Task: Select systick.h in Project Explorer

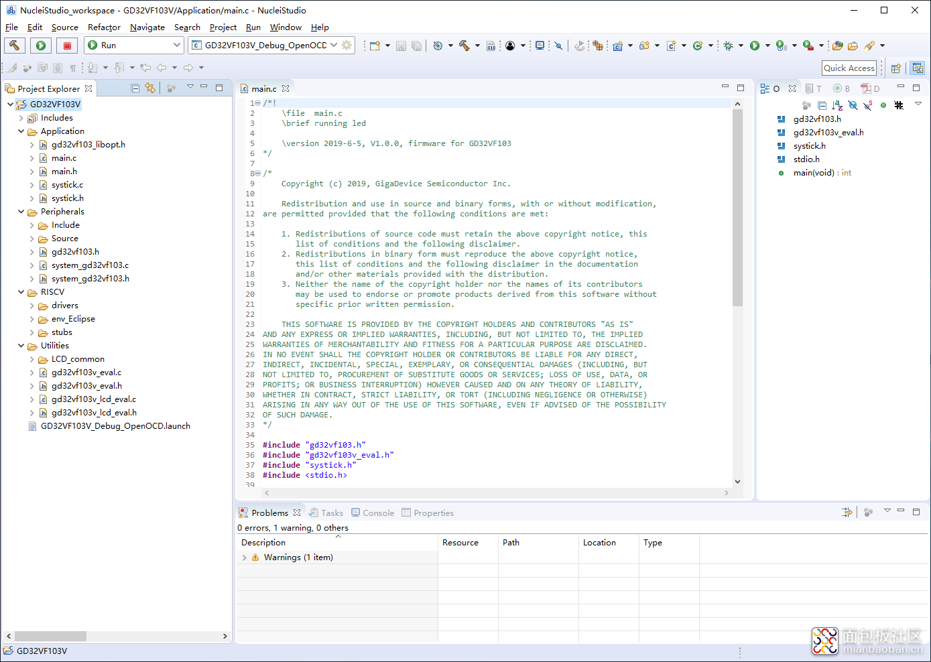Action: tap(67, 198)
